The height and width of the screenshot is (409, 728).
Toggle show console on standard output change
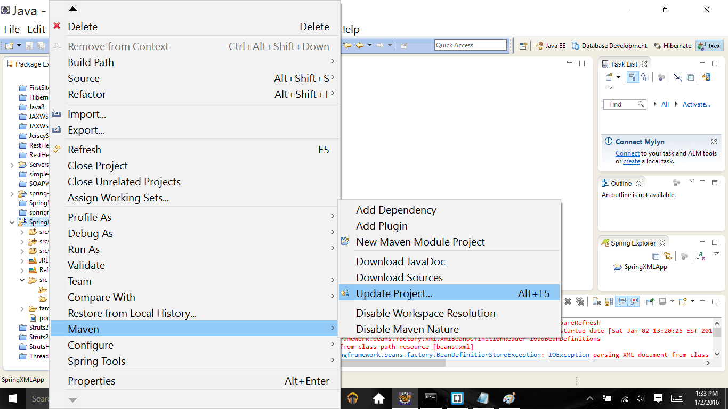[x=621, y=301]
